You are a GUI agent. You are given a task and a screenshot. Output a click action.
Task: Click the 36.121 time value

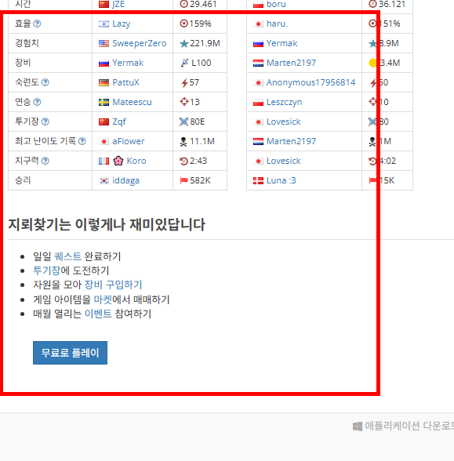[x=392, y=4]
